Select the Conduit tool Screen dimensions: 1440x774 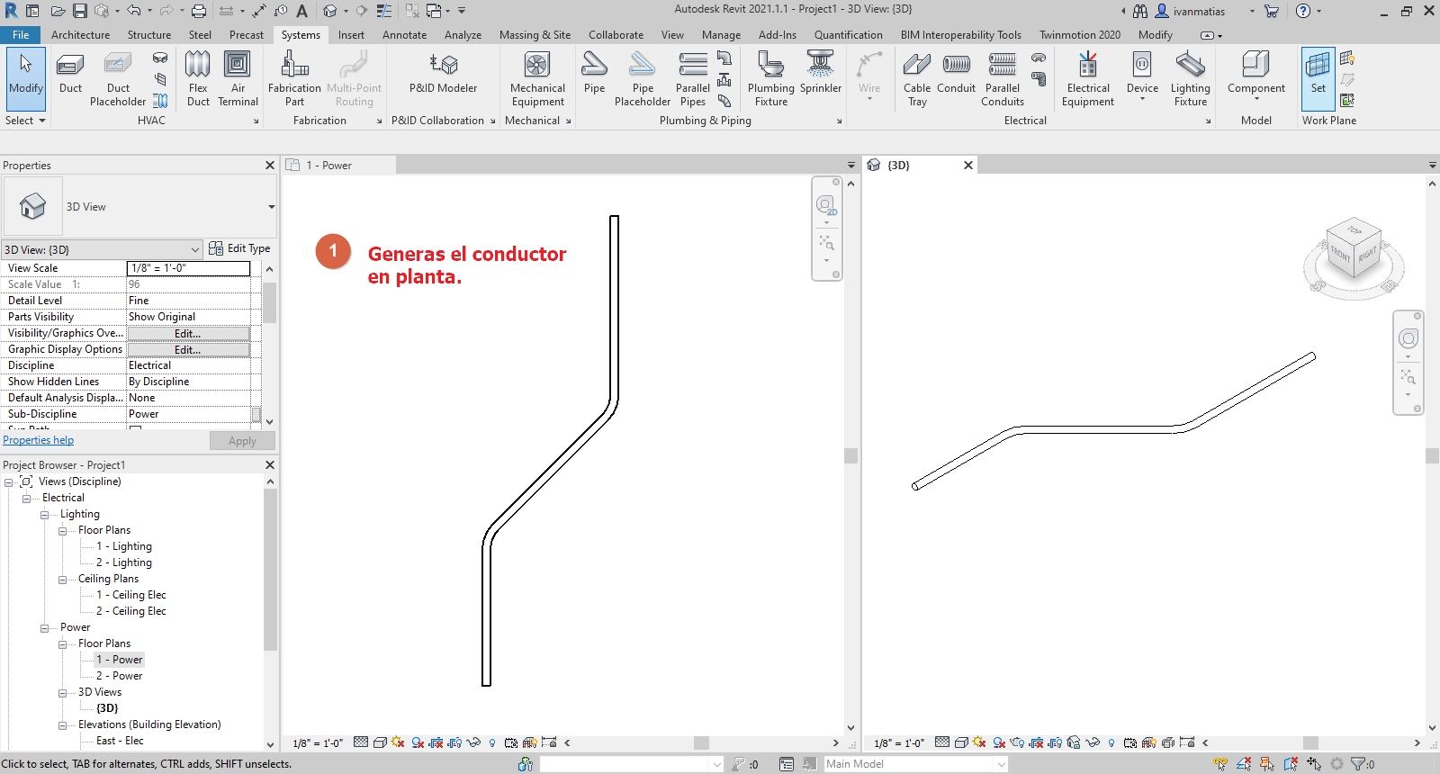pos(956,74)
